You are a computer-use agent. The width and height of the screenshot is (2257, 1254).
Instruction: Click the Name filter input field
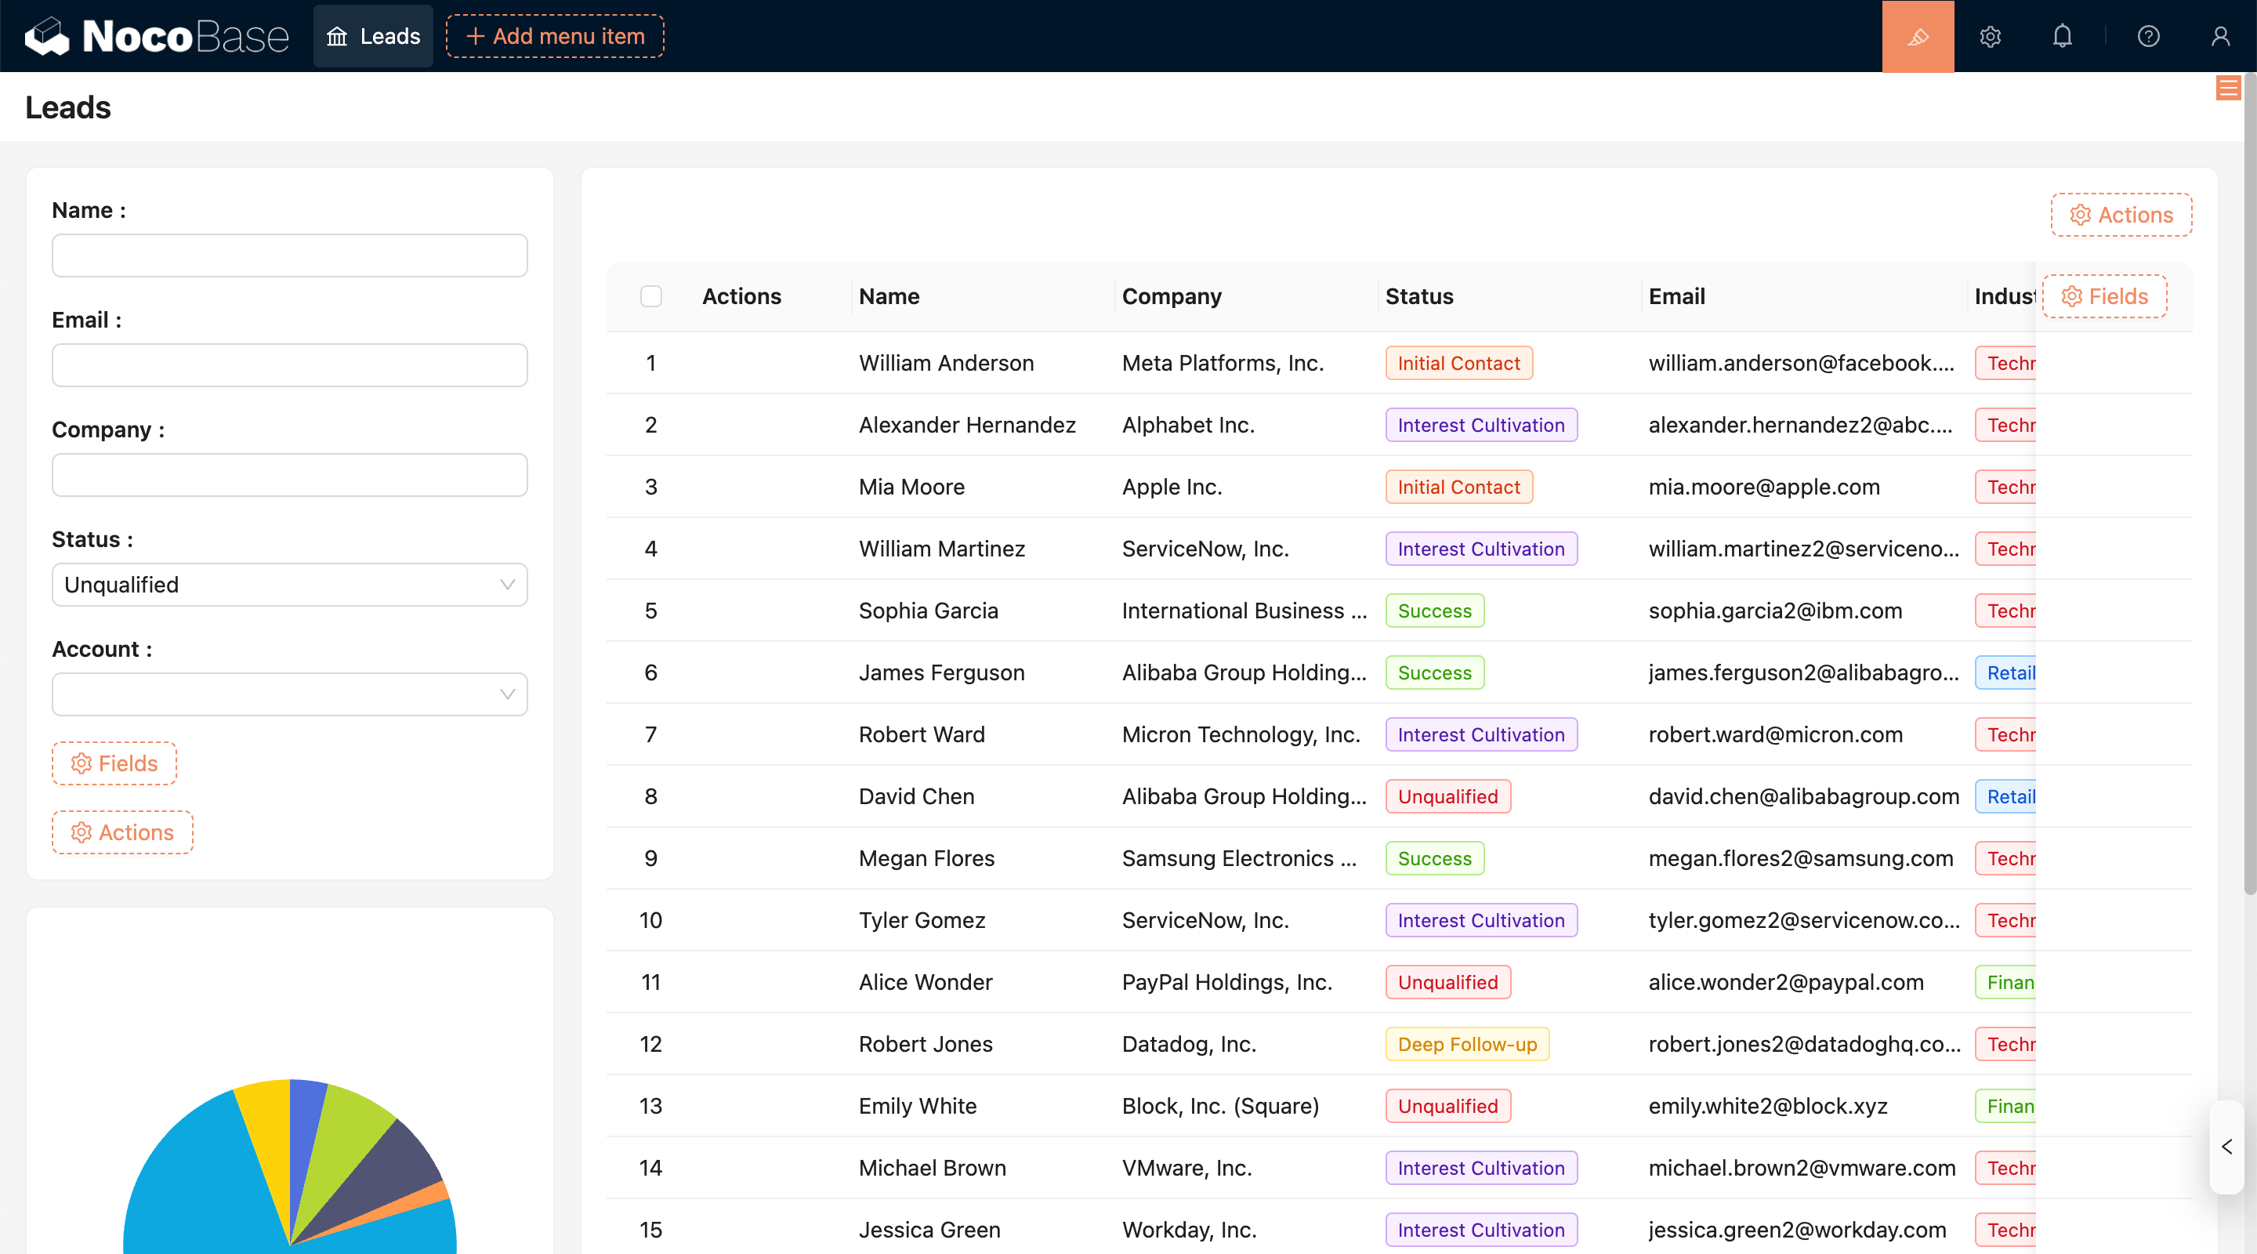pos(289,255)
